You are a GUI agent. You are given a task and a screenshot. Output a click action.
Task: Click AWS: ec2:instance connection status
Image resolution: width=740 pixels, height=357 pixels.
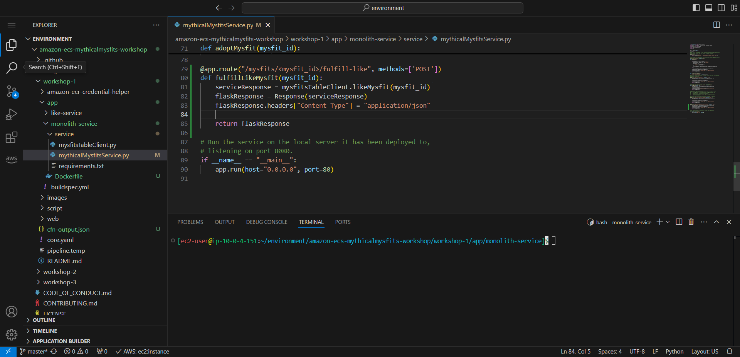click(x=143, y=352)
